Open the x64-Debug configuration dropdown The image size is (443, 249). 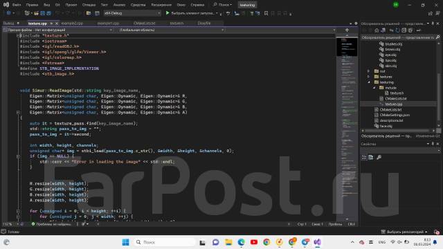point(132,13)
